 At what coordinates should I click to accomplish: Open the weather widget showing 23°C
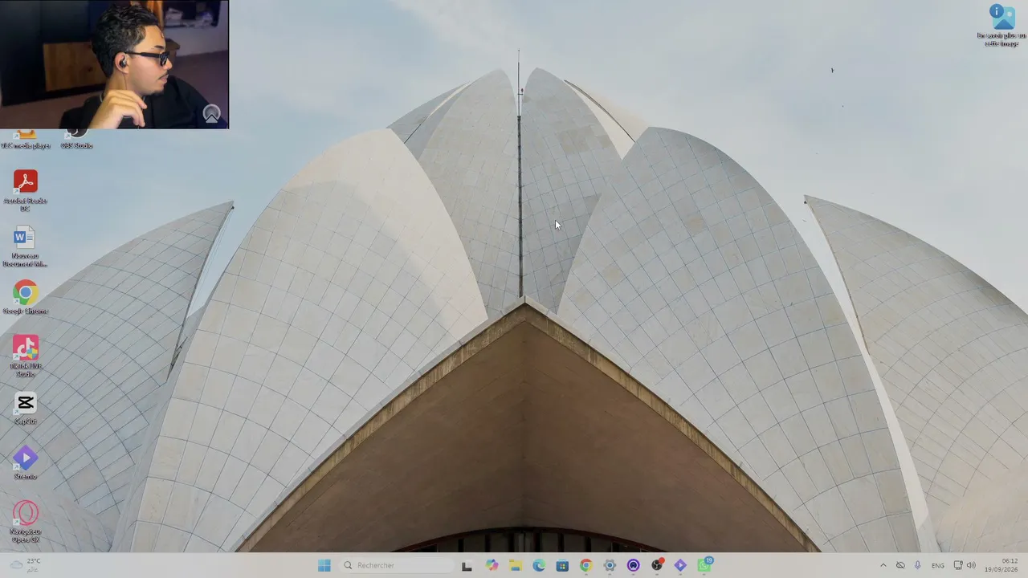tap(24, 565)
